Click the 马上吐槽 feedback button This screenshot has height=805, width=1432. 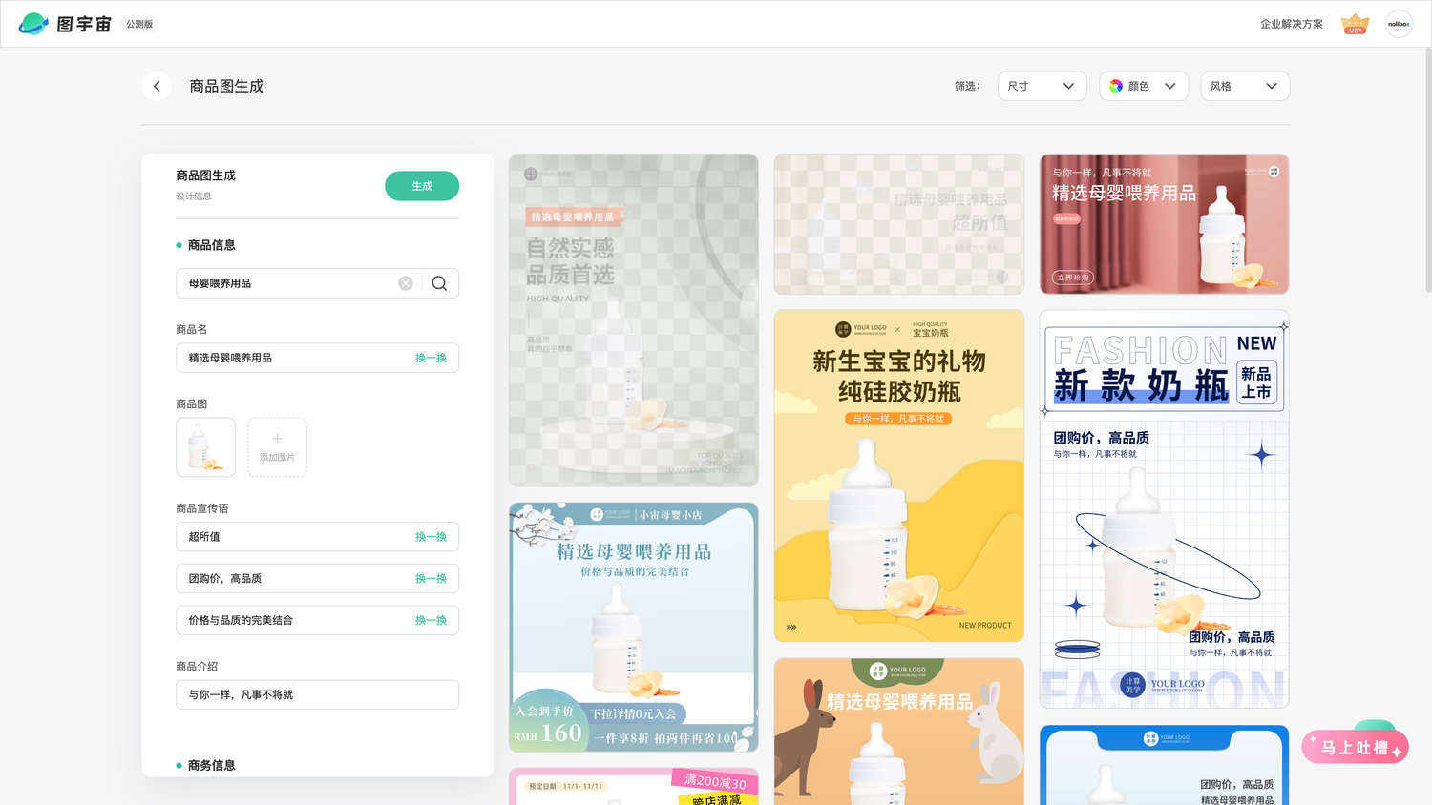[1355, 747]
